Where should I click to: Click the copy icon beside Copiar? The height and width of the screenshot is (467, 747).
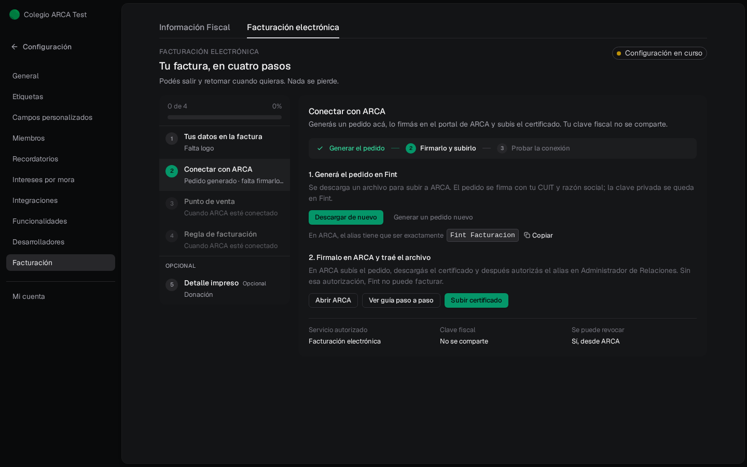[527, 235]
